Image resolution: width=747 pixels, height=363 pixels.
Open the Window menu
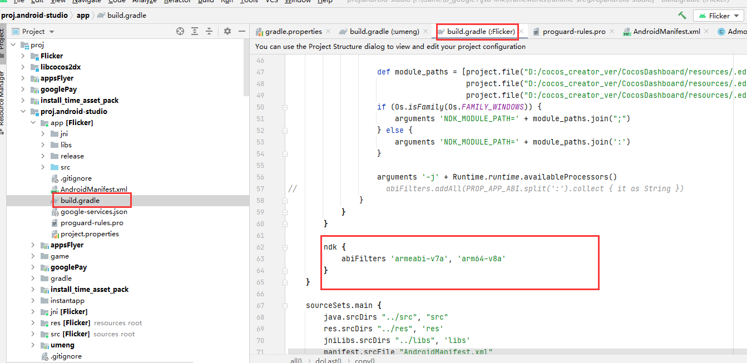point(298,2)
